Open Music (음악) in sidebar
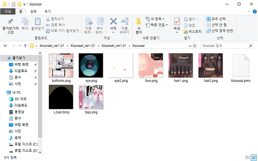Image resolution: width=258 pixels, height=161 pixels. (18, 138)
